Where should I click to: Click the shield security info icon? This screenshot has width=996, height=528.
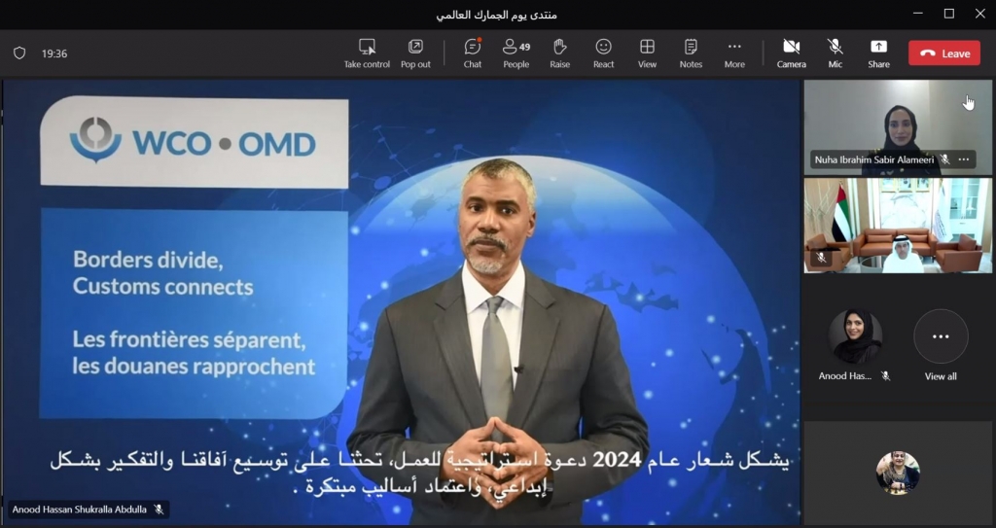click(19, 53)
